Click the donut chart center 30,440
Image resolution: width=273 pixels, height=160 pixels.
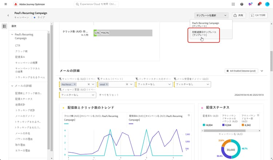(x=231, y=150)
